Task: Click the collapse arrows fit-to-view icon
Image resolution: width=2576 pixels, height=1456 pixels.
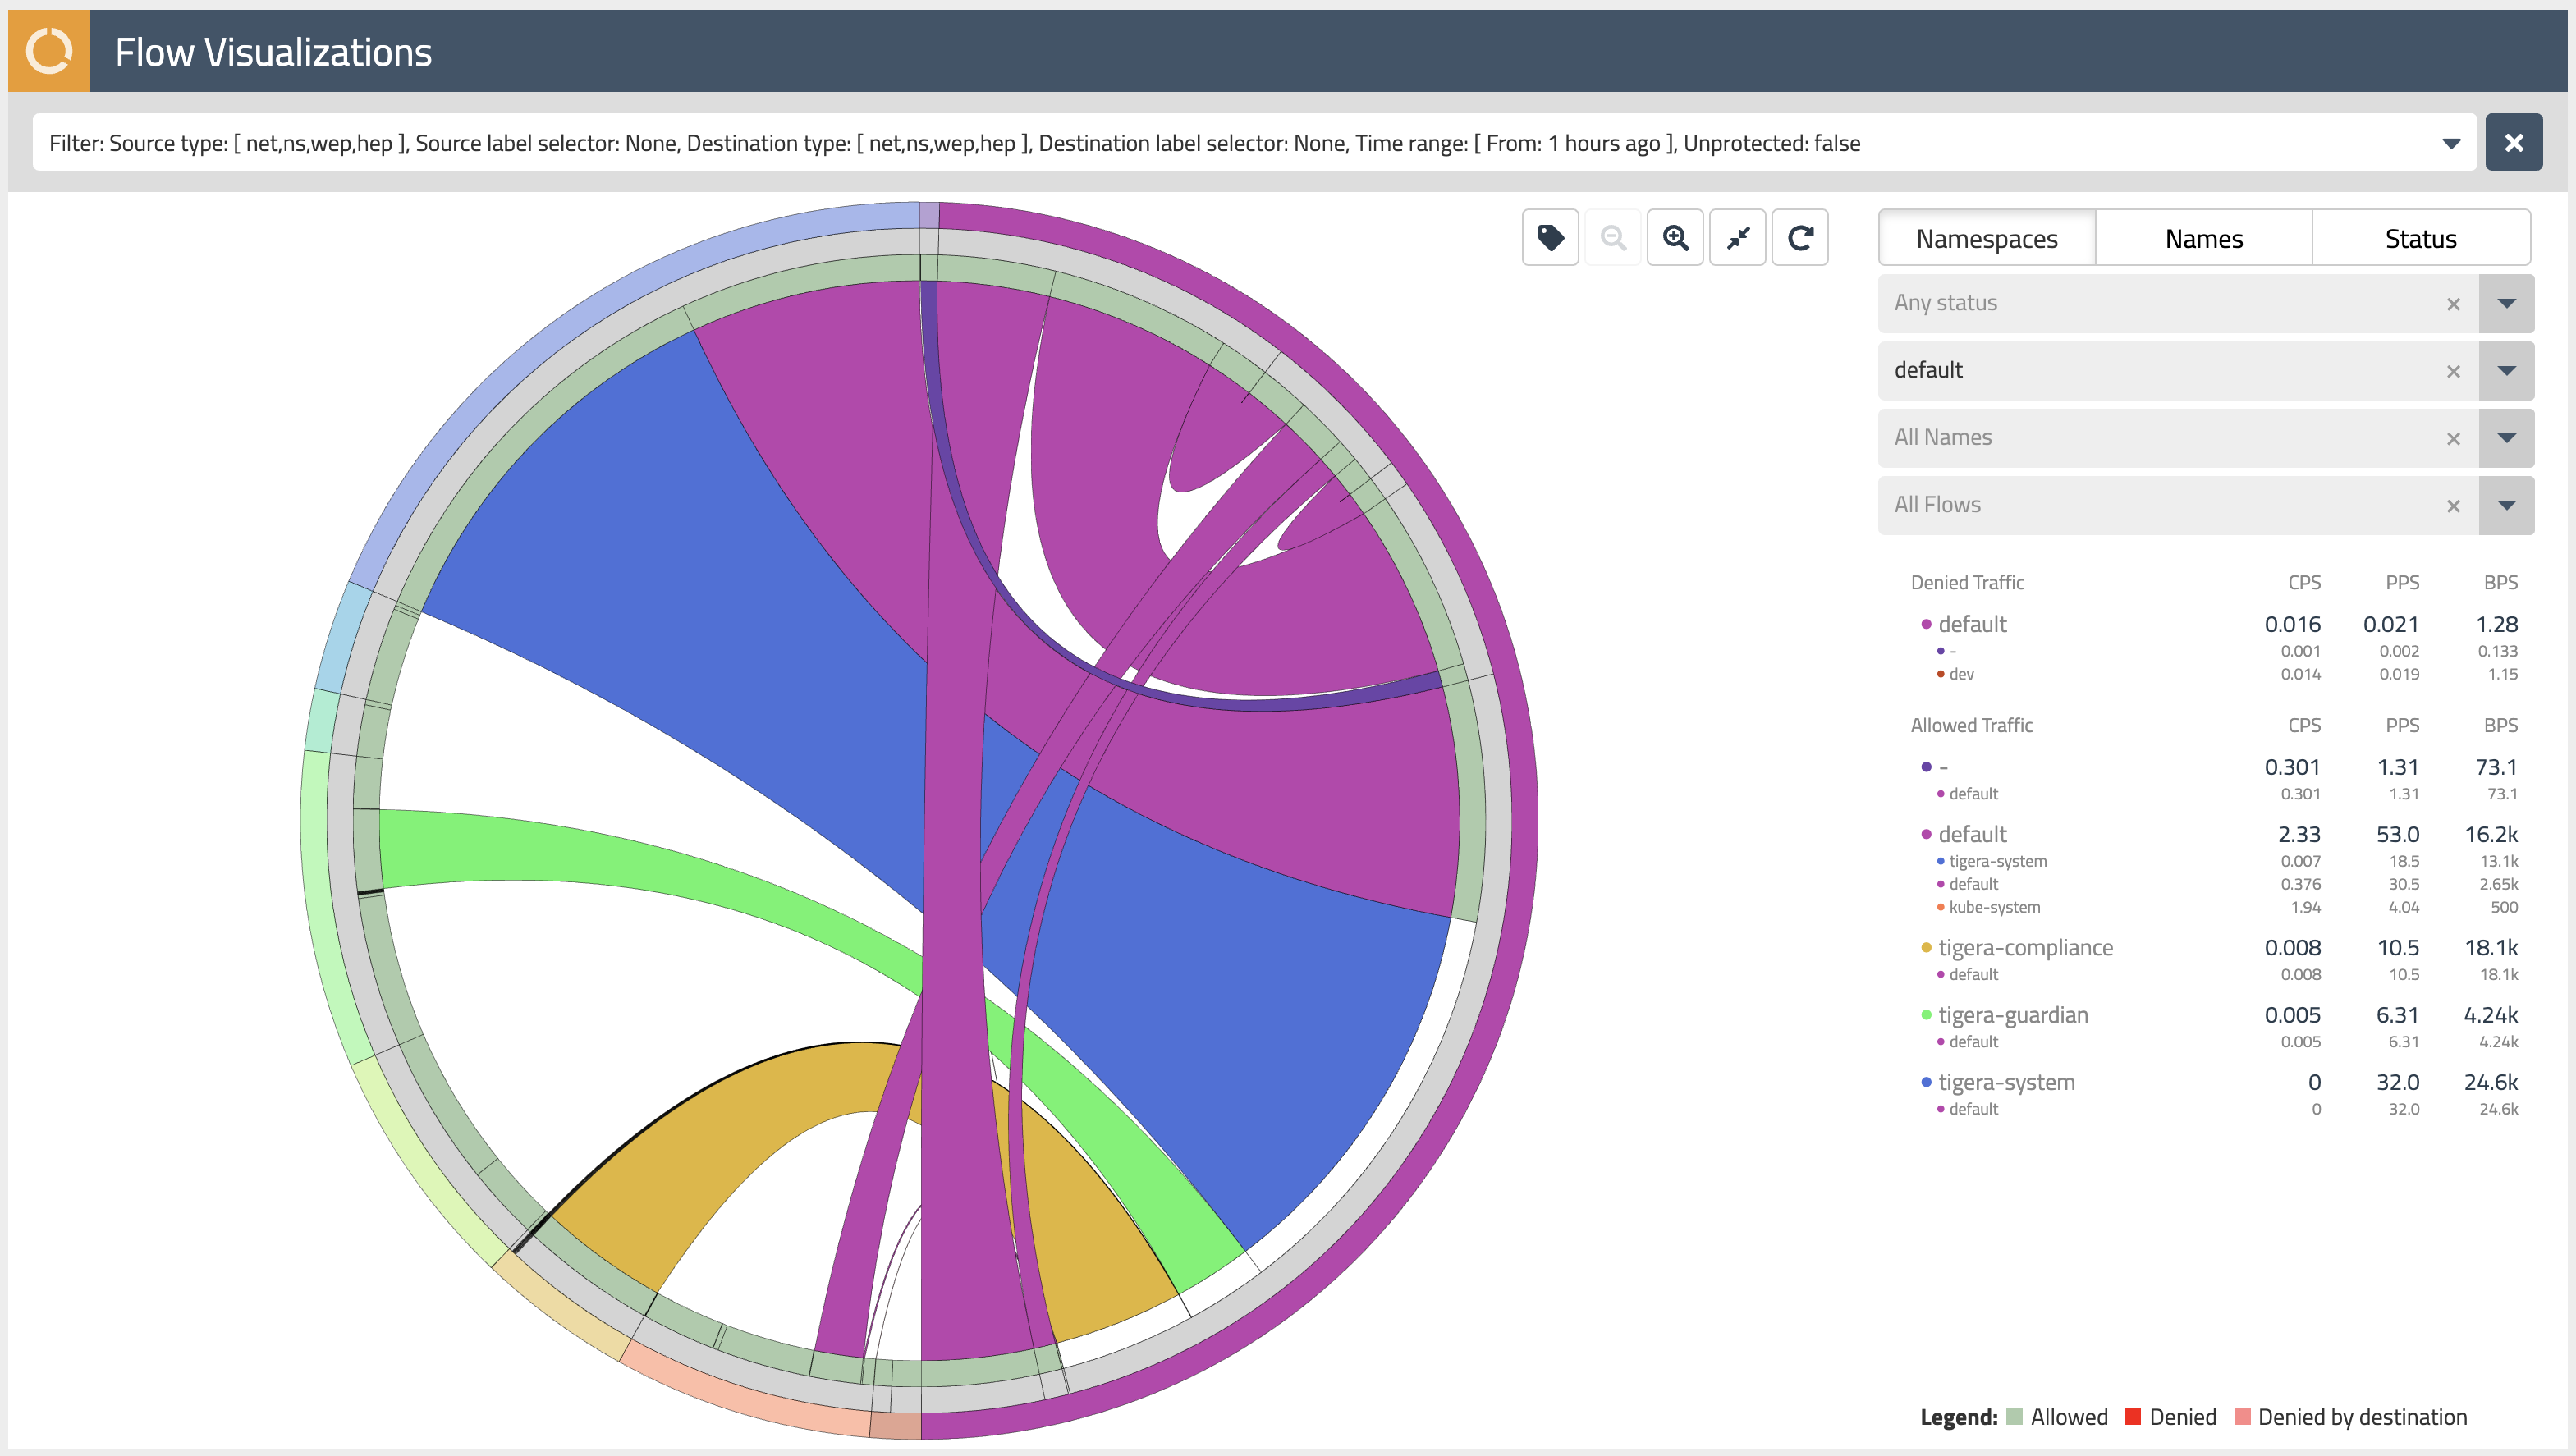Action: click(1738, 238)
